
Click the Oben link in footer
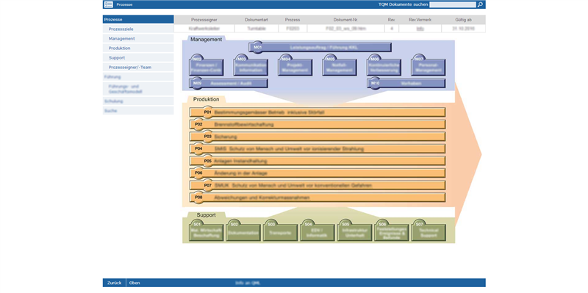tap(135, 283)
